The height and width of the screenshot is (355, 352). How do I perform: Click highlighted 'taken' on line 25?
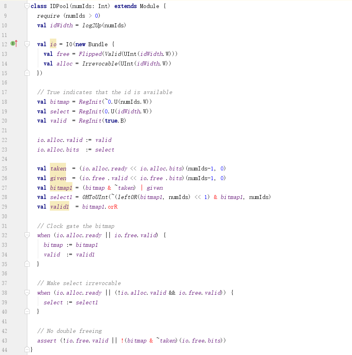[x=58, y=169]
